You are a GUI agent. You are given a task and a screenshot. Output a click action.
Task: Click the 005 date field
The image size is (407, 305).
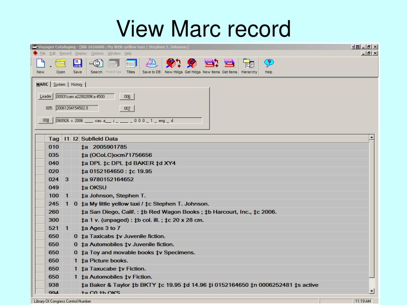tap(77, 108)
